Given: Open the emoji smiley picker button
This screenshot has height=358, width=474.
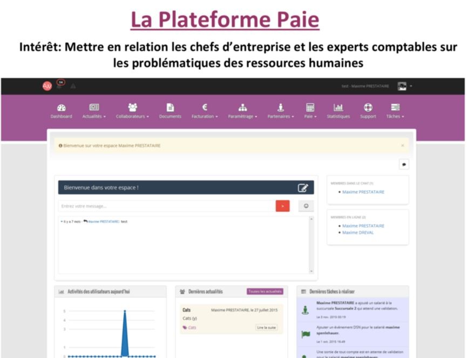Looking at the screenshot, I should pyautogui.click(x=306, y=206).
